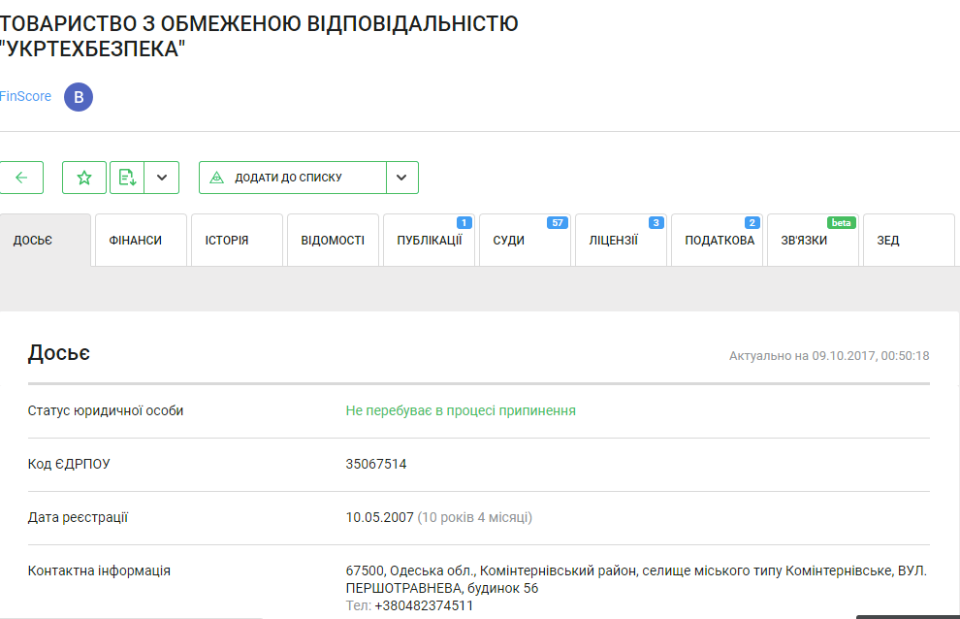The image size is (960, 619).
Task: Click the FinScore B rating badge
Action: (x=79, y=97)
